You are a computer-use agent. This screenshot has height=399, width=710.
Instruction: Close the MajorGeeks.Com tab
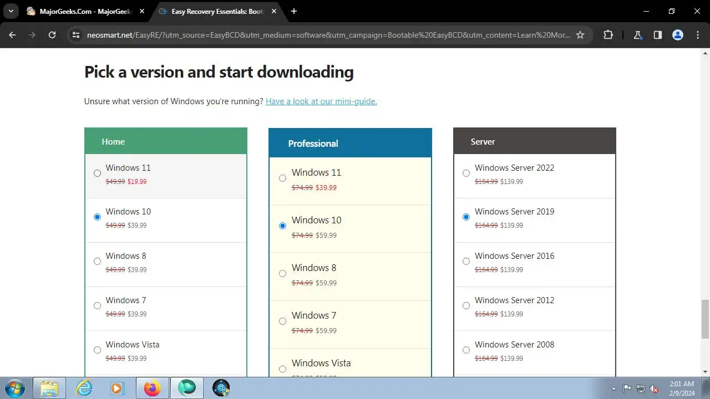(x=142, y=11)
